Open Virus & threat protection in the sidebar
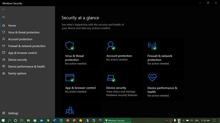This screenshot has width=220, height=123. coord(27,32)
